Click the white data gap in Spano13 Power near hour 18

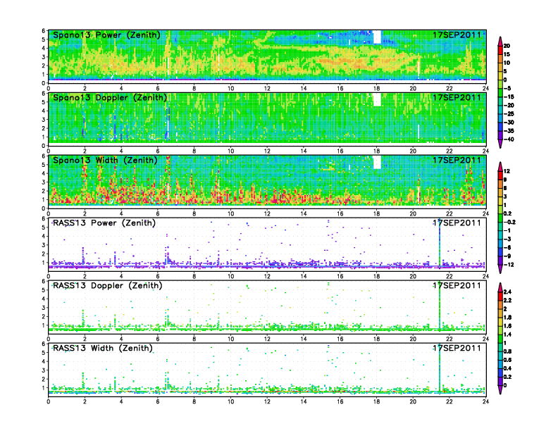pyautogui.click(x=377, y=37)
